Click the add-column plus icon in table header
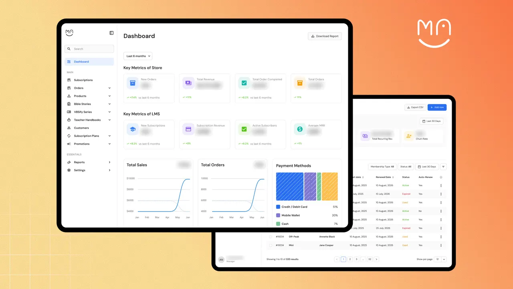Image resolution: width=513 pixels, height=289 pixels. (x=441, y=177)
